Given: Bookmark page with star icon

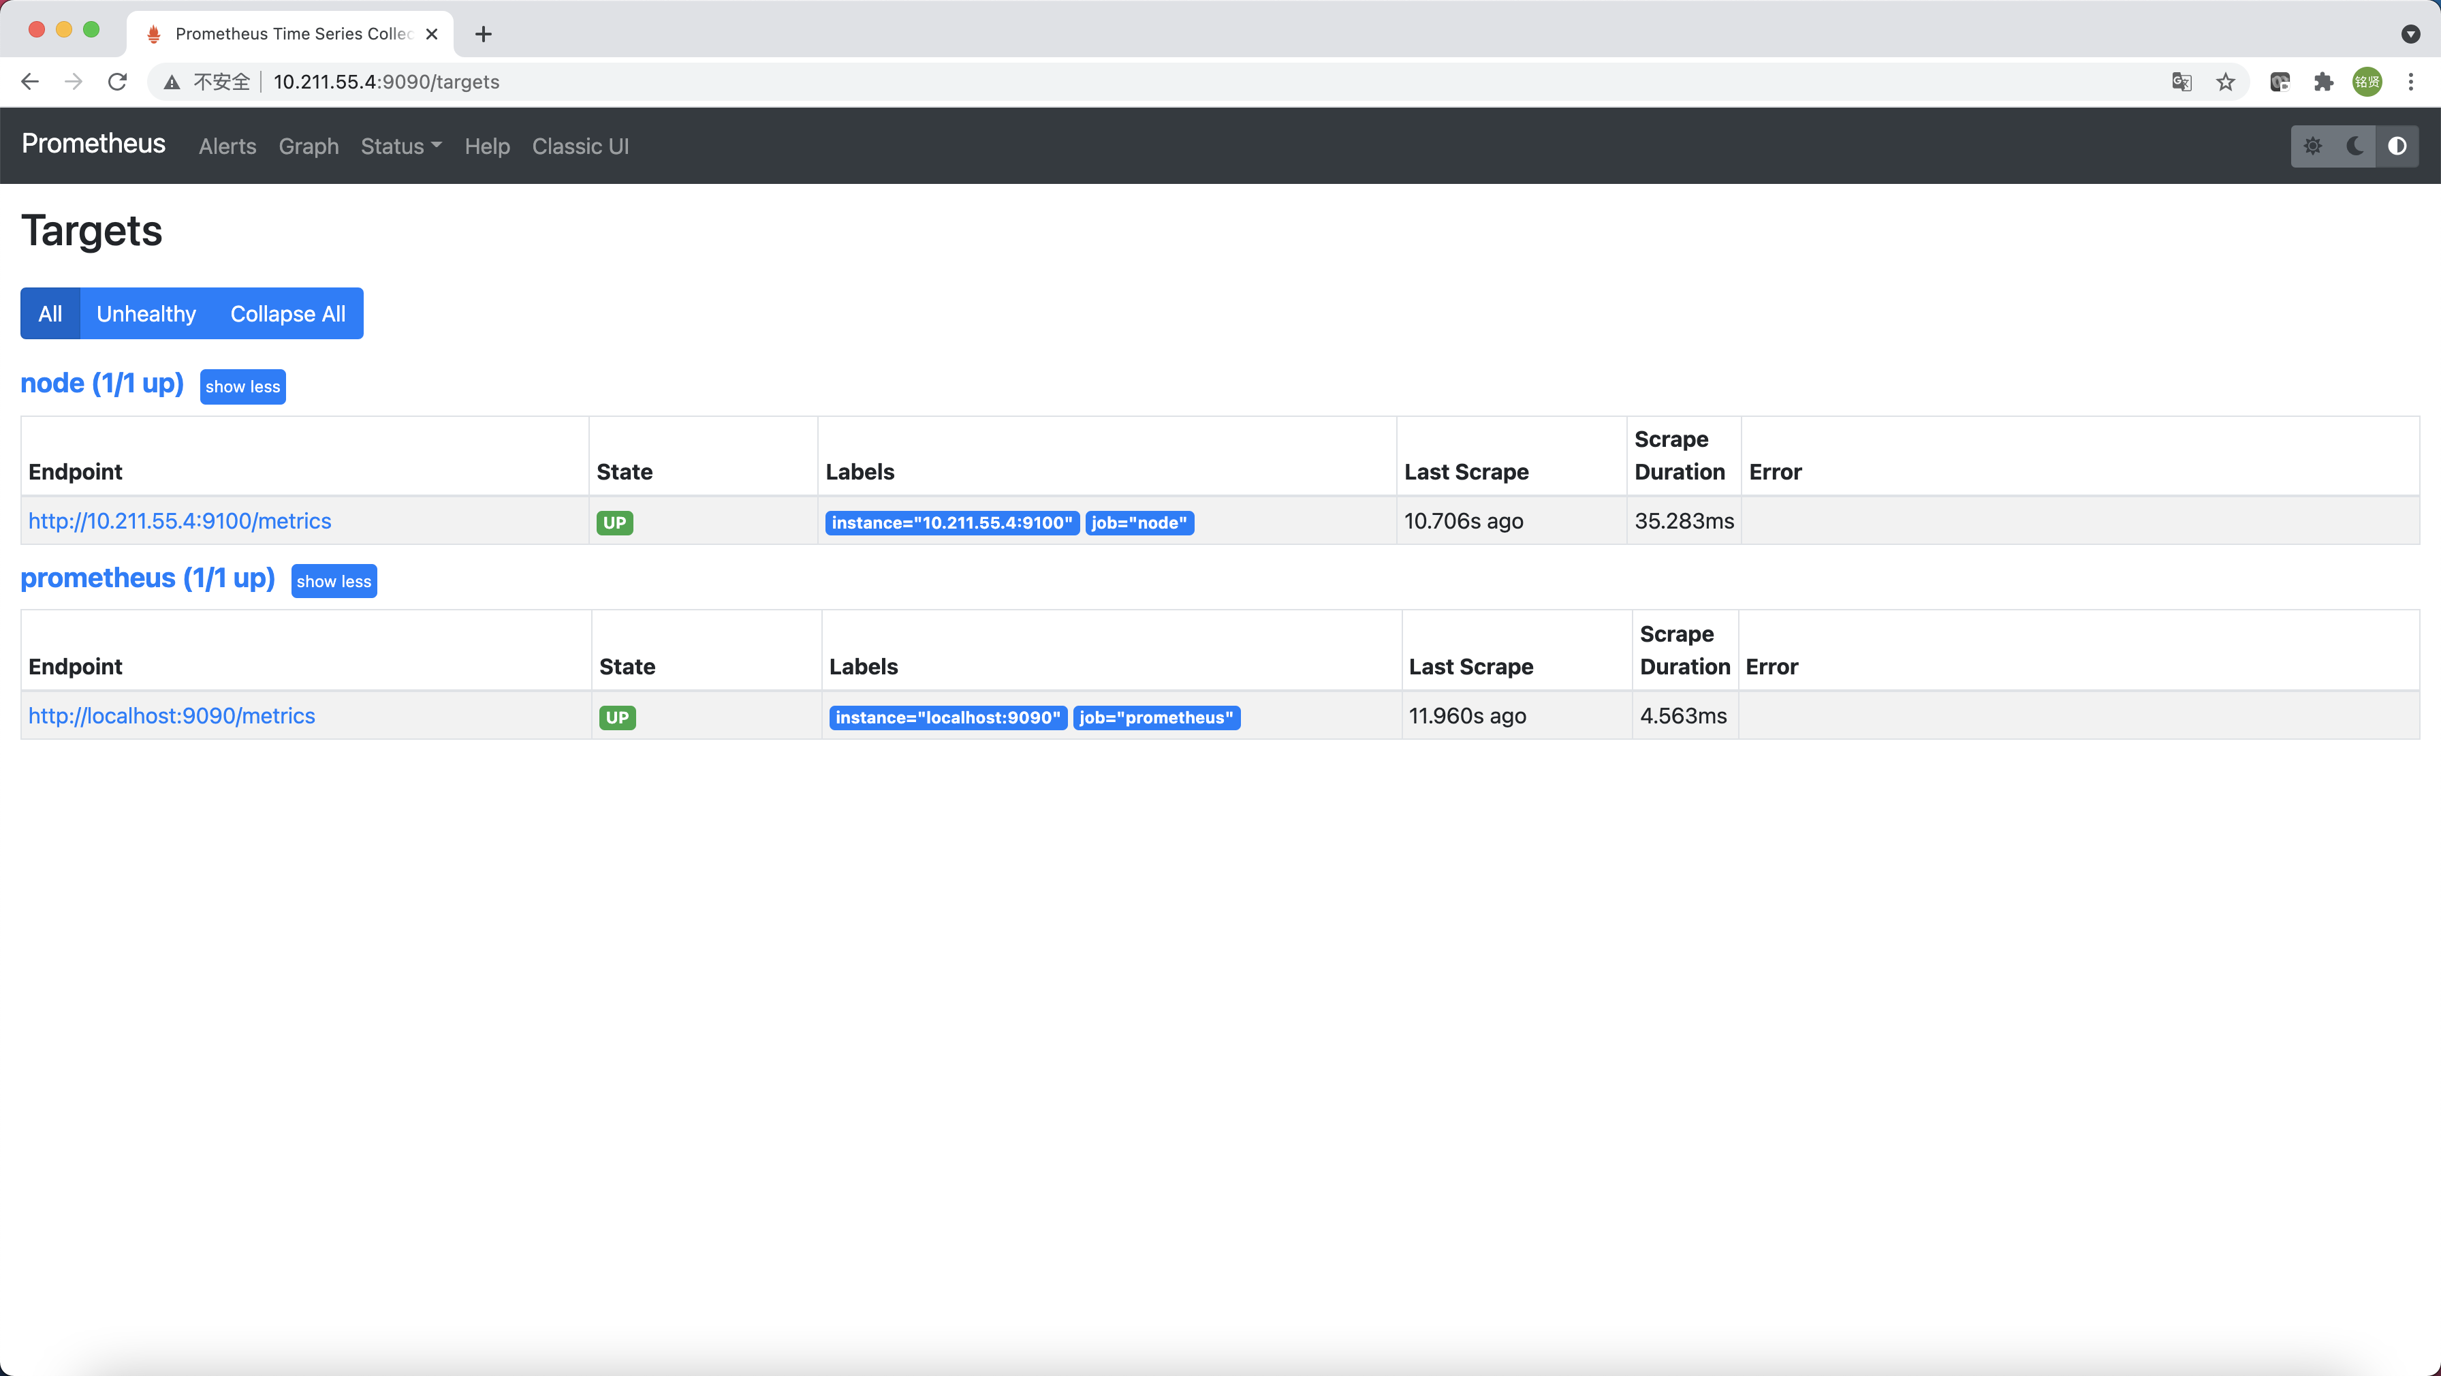Looking at the screenshot, I should click(2226, 82).
